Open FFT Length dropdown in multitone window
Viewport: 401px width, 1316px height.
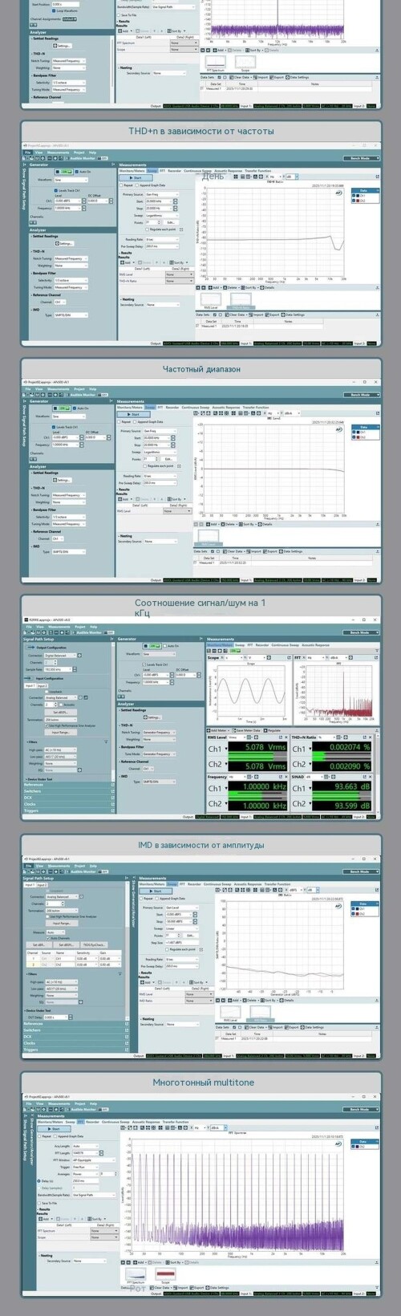(85, 1153)
